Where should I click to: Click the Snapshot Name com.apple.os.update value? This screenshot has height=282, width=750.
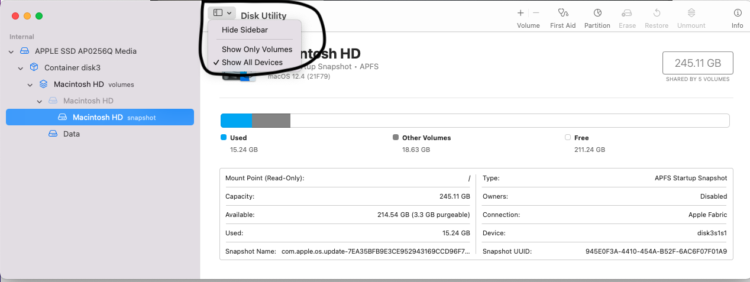[376, 251]
